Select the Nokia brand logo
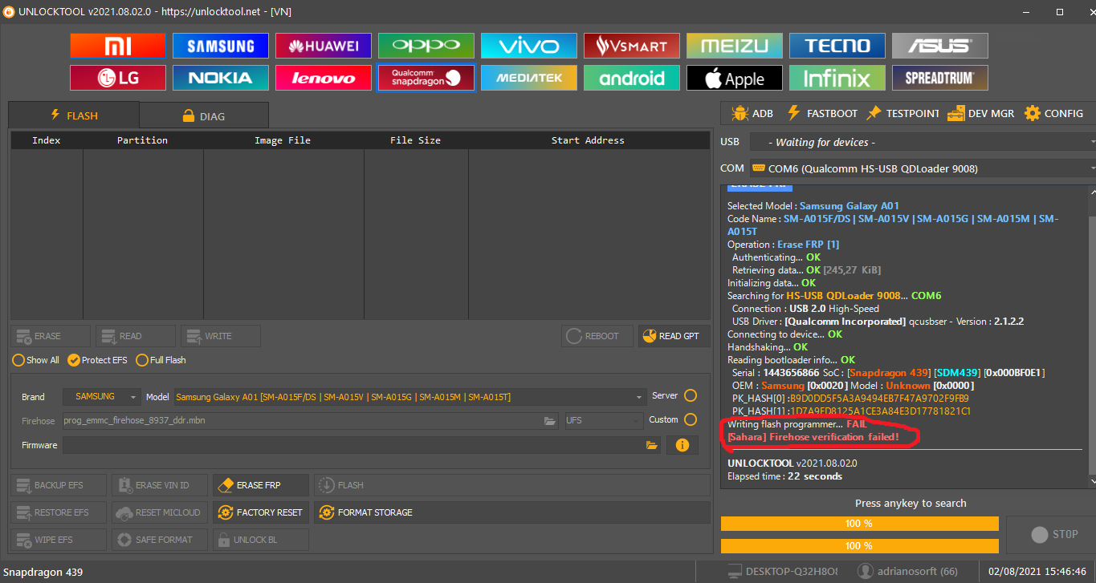Viewport: 1096px width, 583px height. click(x=221, y=78)
